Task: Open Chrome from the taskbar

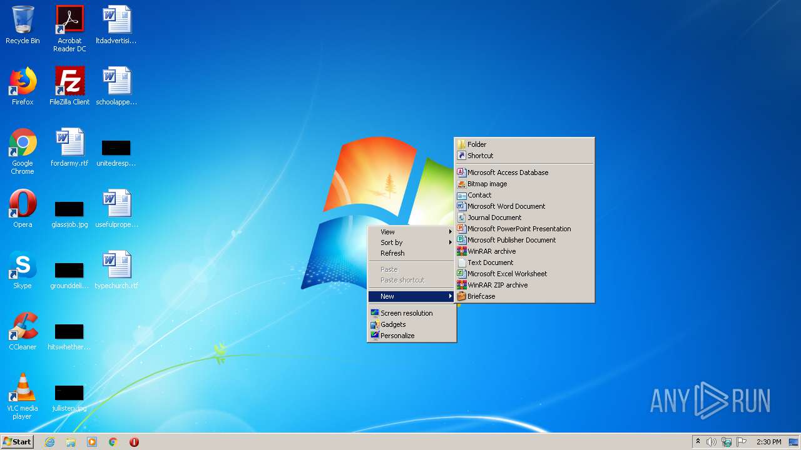Action: coord(113,442)
